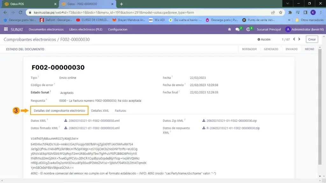Open the Odoo apps grid menu
The height and width of the screenshot is (183, 326).
pos(6,29)
